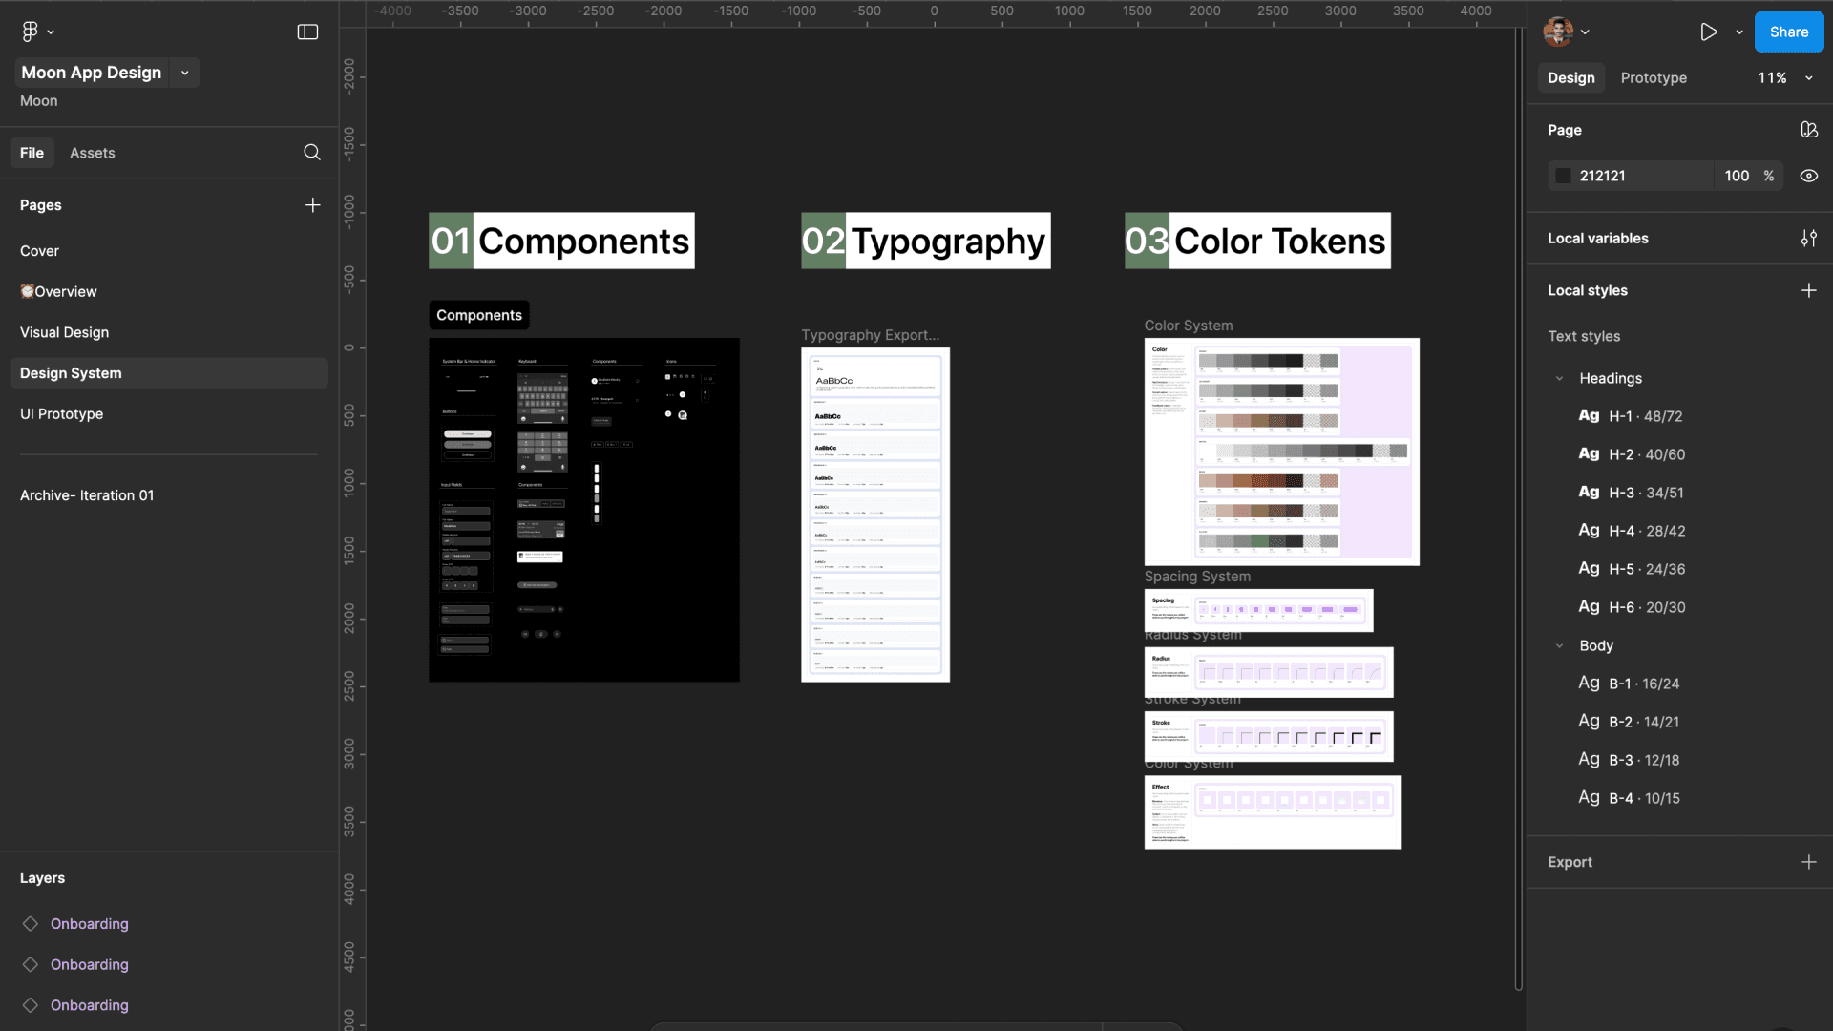Image resolution: width=1833 pixels, height=1031 pixels.
Task: Toggle page background visibility eye
Action: coord(1808,176)
